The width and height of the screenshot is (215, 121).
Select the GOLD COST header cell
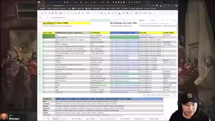(49, 33)
